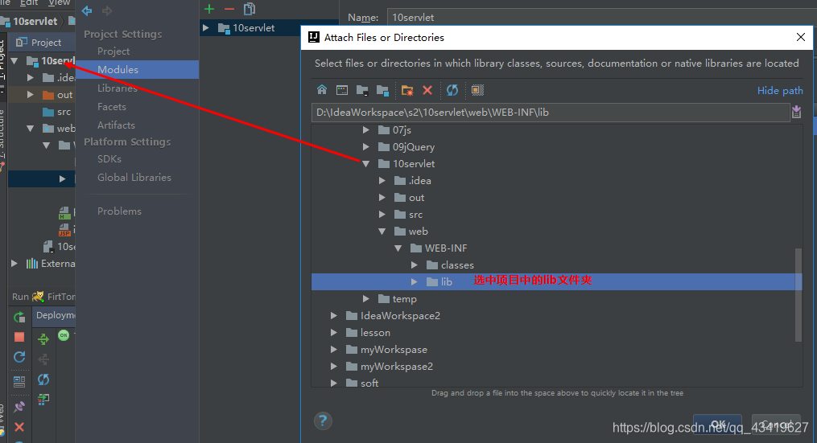Navigate back in Project Structure

(x=87, y=10)
